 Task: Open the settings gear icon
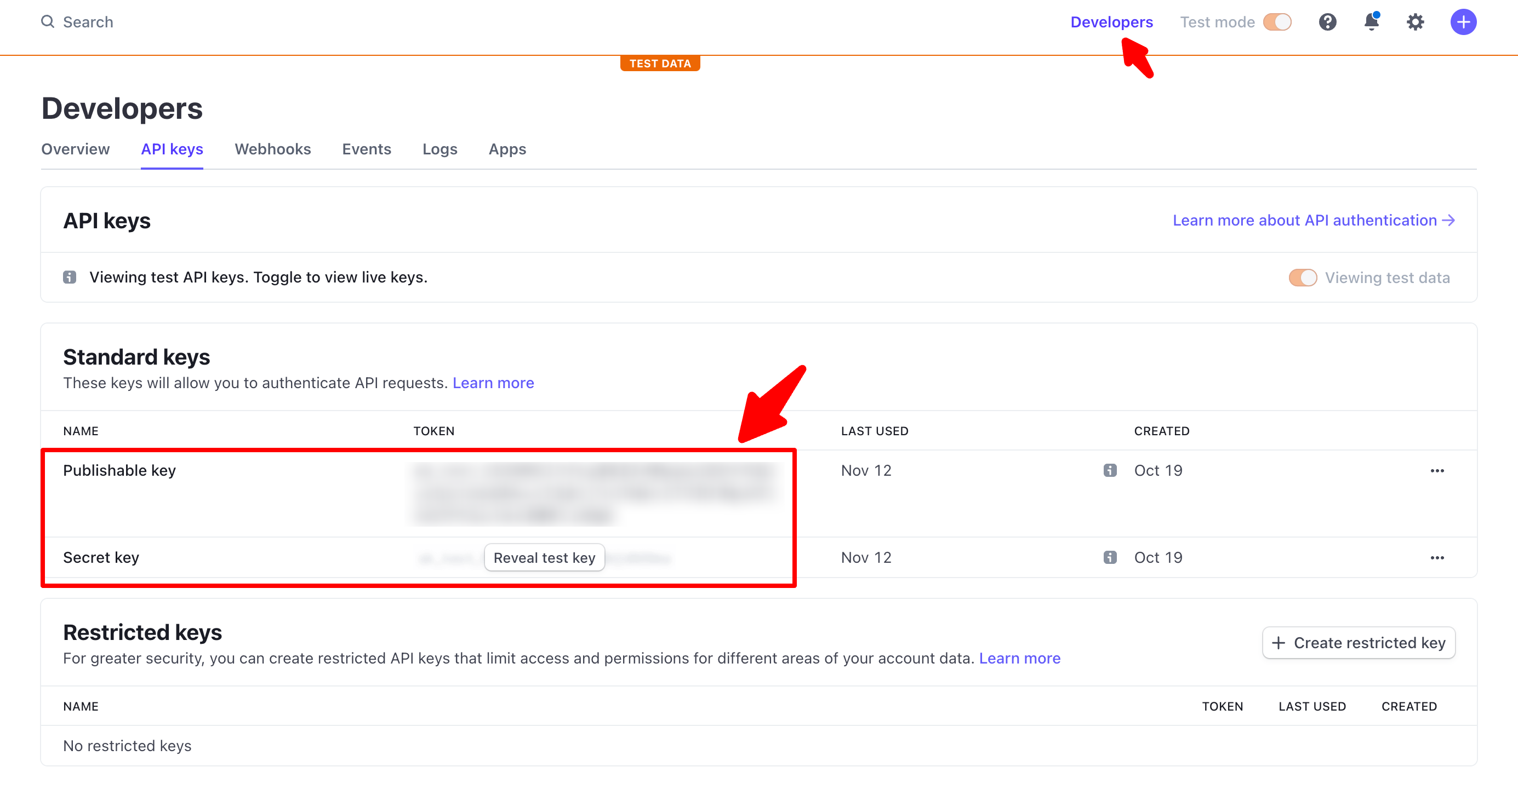click(x=1415, y=22)
